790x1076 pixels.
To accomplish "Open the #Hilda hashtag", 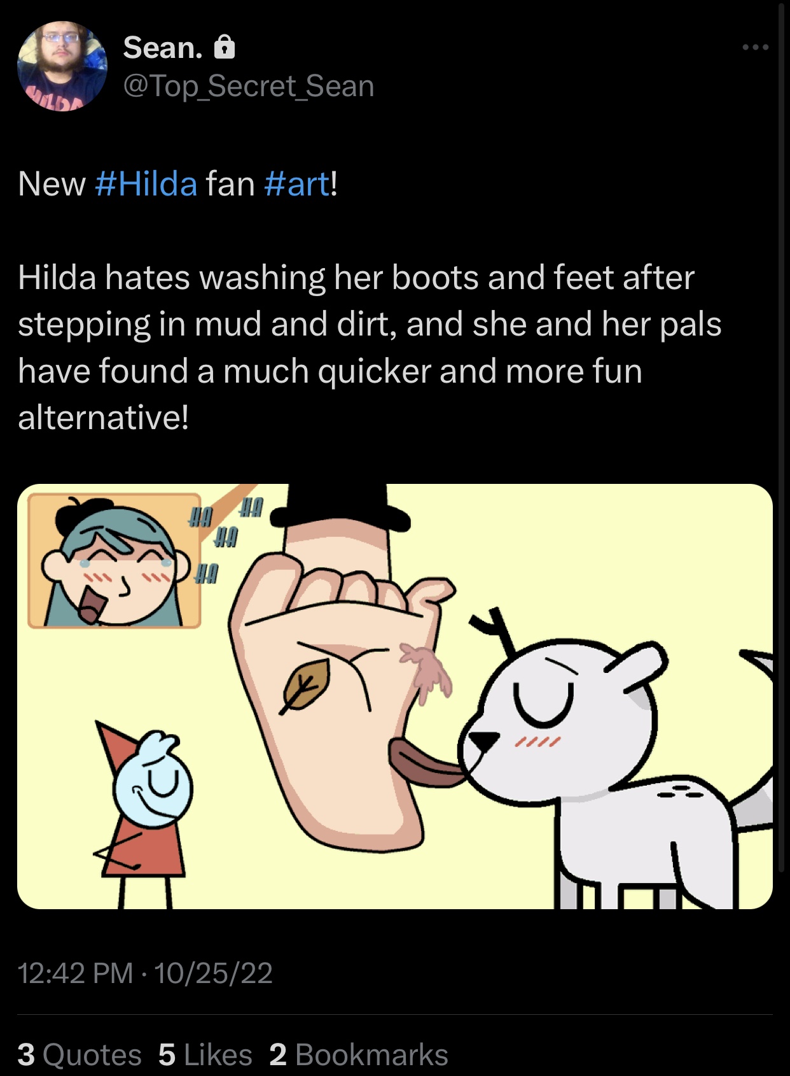I will point(146,184).
